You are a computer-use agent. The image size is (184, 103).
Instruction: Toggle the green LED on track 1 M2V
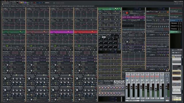[7, 46]
